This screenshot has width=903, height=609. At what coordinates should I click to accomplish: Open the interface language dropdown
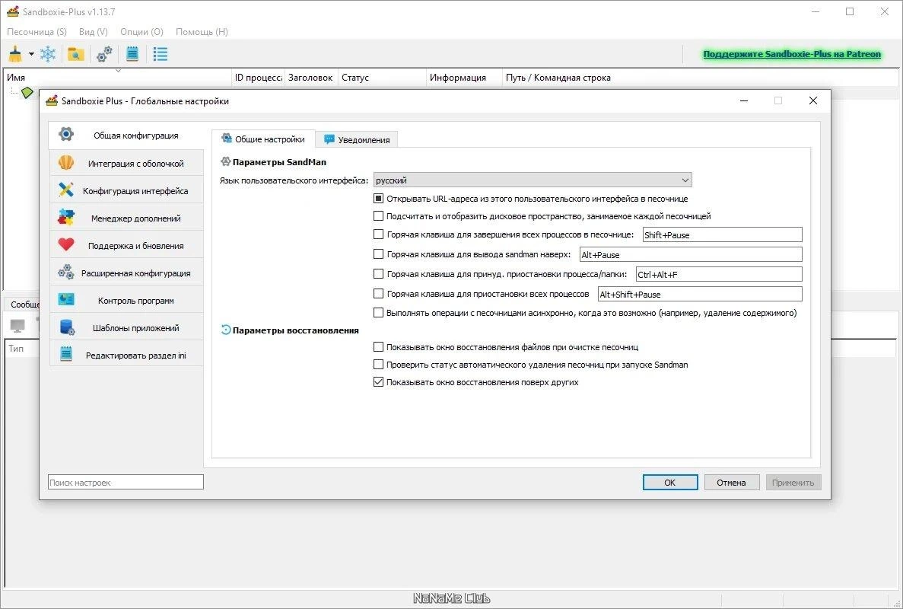click(x=533, y=180)
